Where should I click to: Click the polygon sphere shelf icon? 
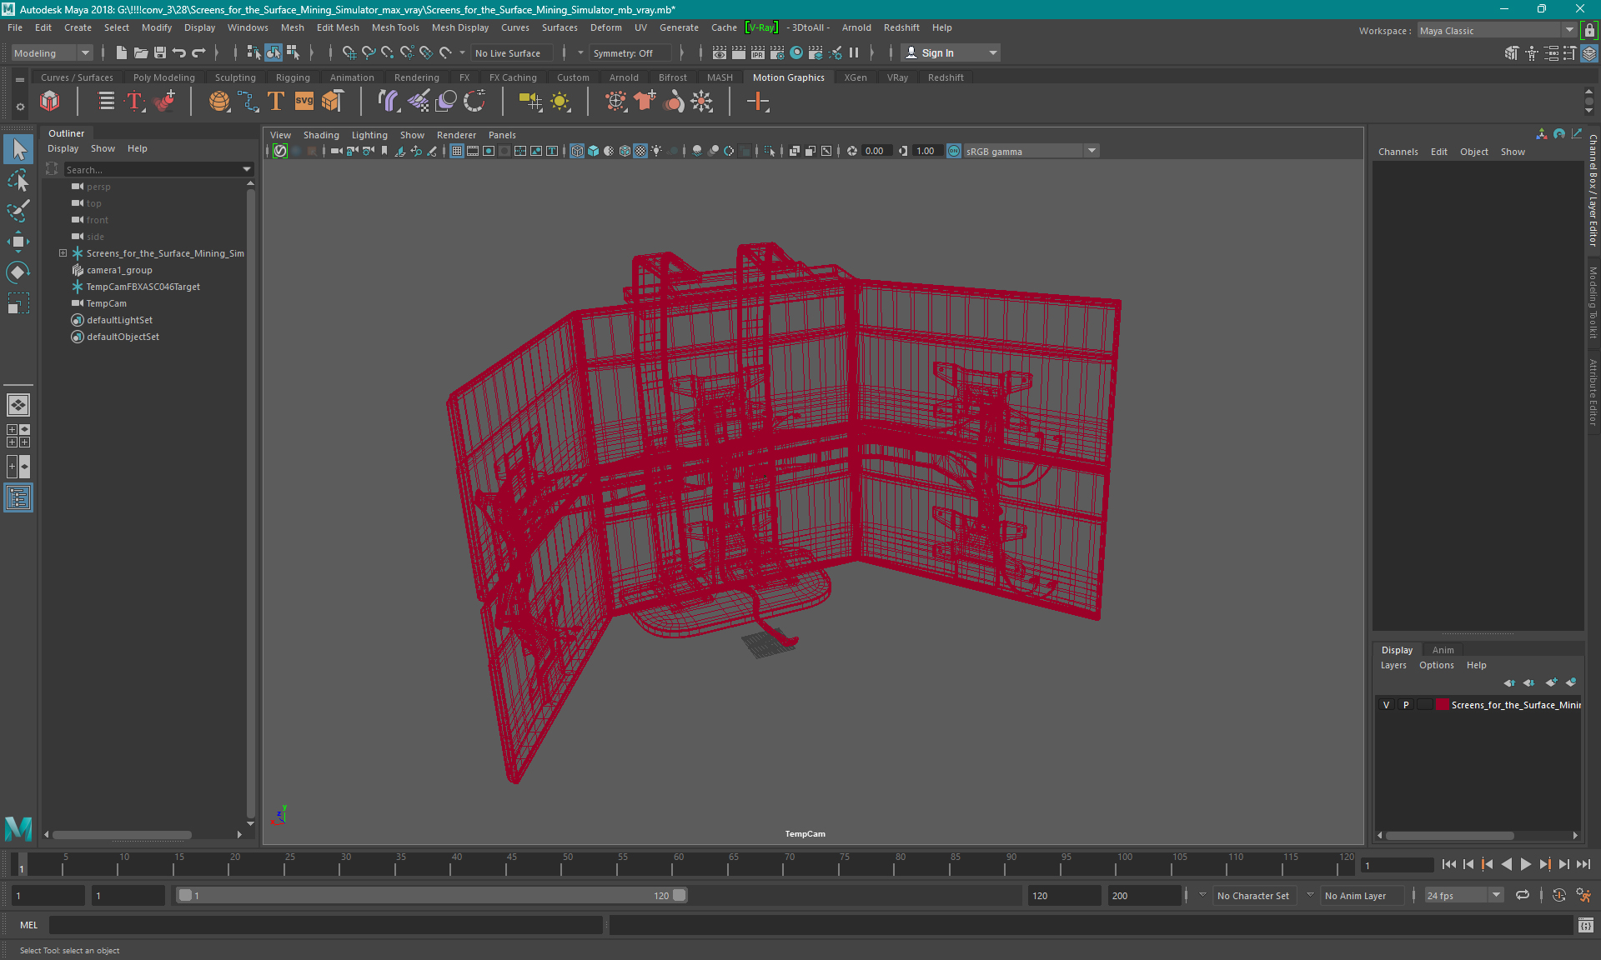coord(219,102)
